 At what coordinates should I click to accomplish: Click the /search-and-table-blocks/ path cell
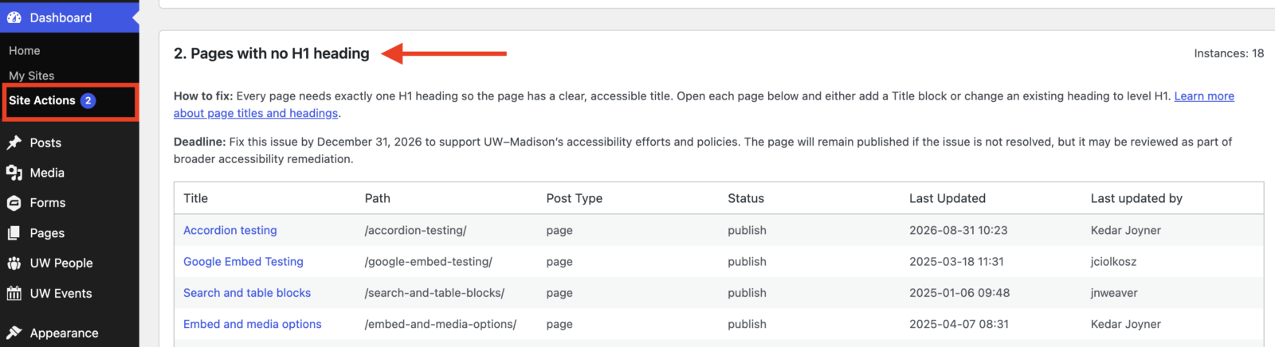click(x=434, y=293)
